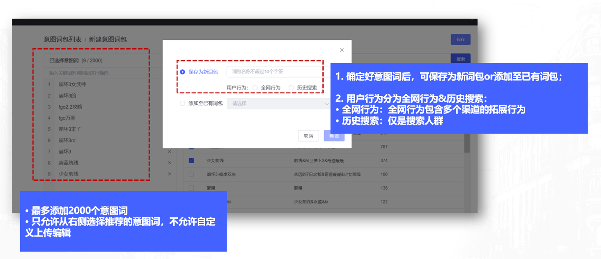Remove 崩坏3 from selected intent words

(x=170, y=152)
